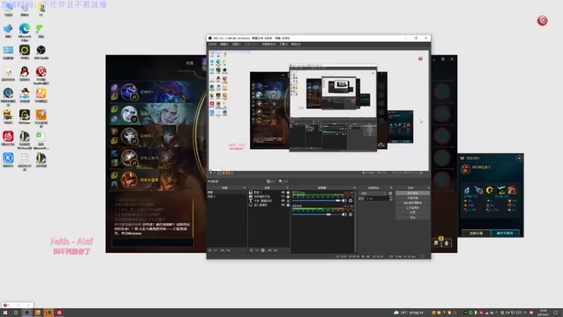Select the second scene in the Scenes list
This screenshot has width=563, height=317.
click(227, 197)
